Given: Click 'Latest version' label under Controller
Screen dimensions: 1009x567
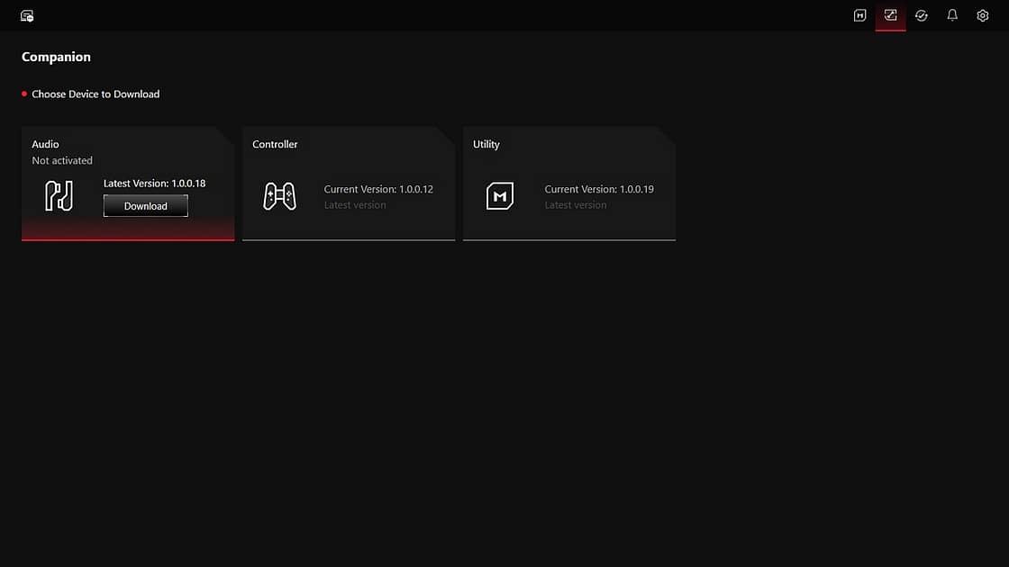Looking at the screenshot, I should [x=355, y=205].
